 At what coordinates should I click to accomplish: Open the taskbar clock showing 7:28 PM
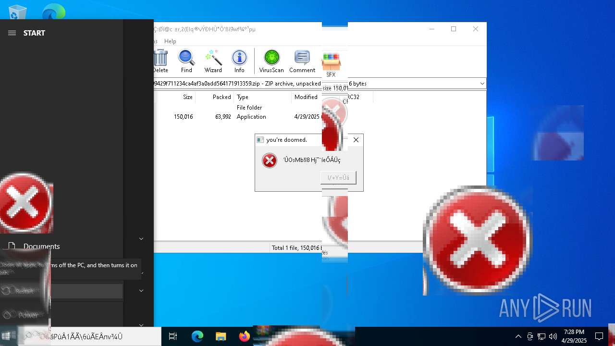(x=574, y=336)
